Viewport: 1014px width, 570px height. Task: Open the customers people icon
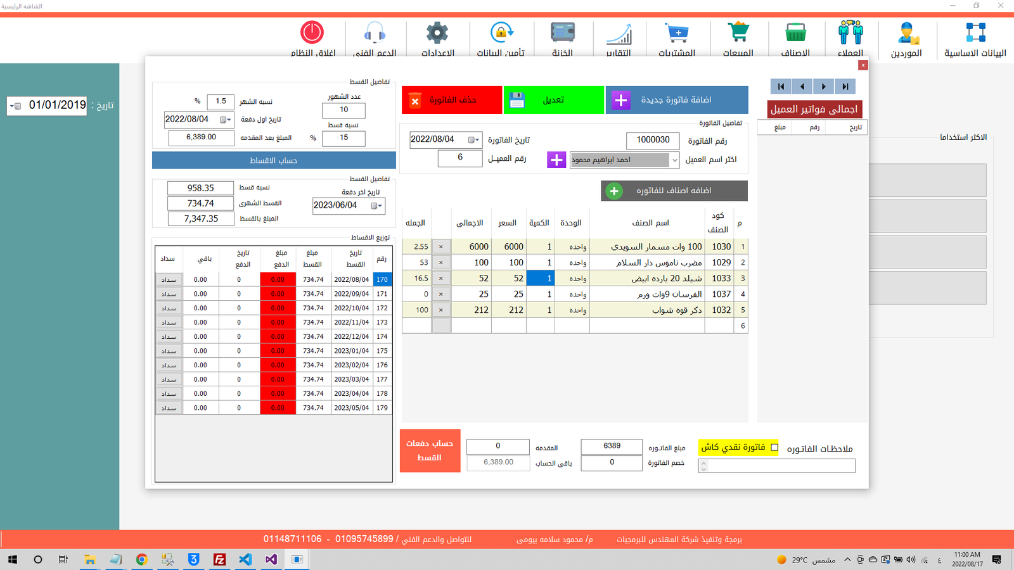point(850,32)
